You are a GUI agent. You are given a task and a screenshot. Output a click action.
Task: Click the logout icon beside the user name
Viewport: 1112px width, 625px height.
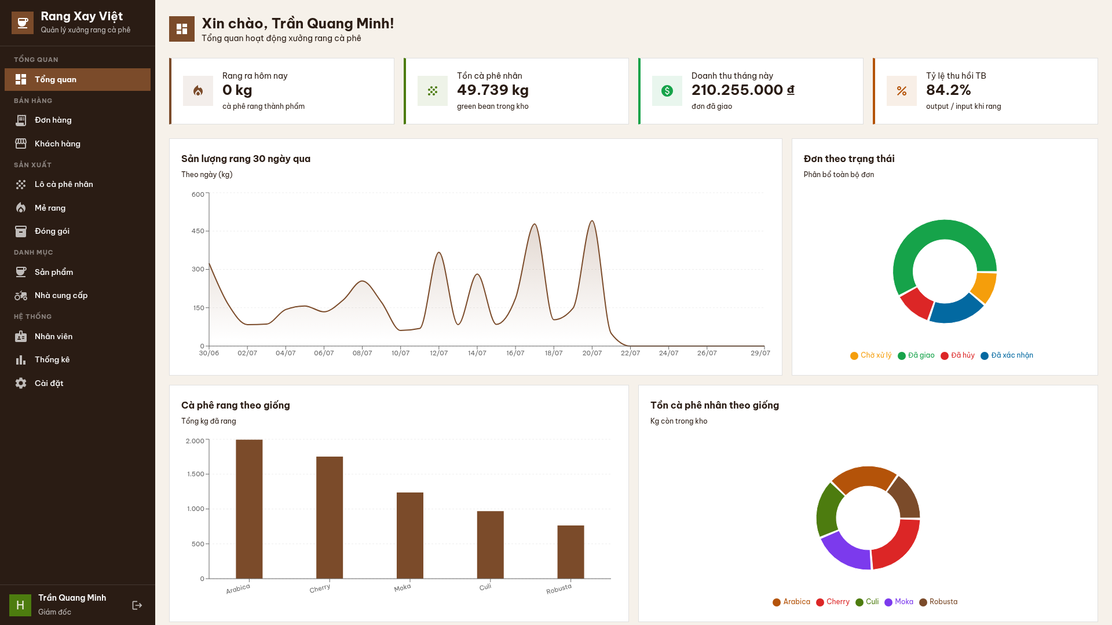[x=137, y=605]
